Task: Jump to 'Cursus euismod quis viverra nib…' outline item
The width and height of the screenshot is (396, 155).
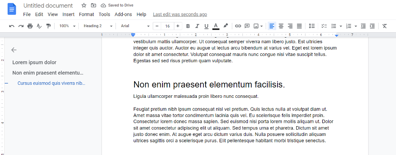Action: (52, 83)
